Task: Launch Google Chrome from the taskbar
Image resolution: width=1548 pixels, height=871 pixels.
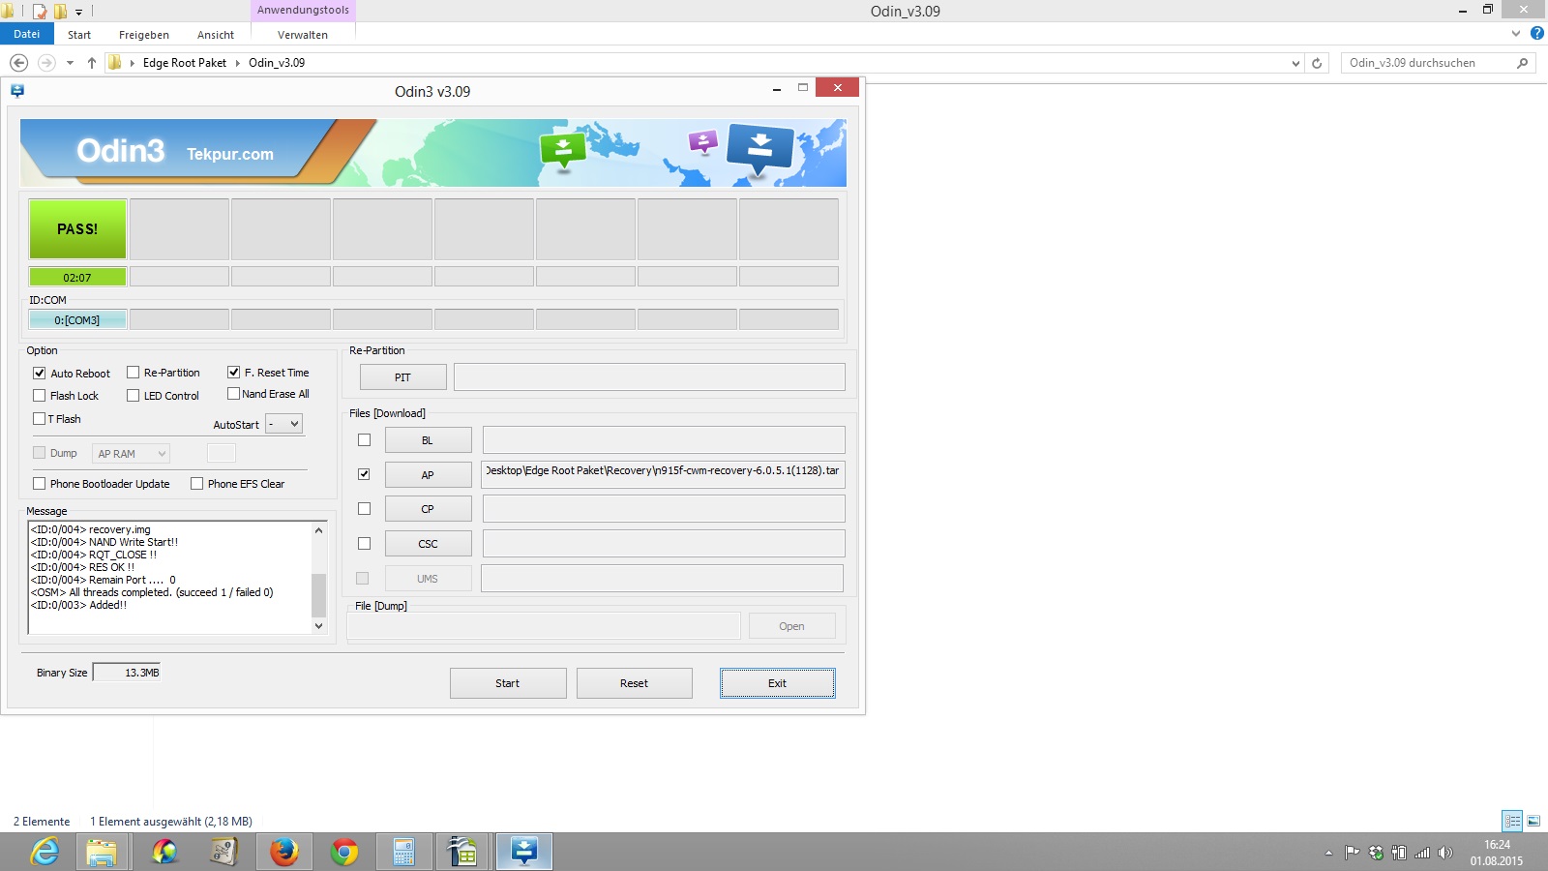Action: (x=344, y=852)
